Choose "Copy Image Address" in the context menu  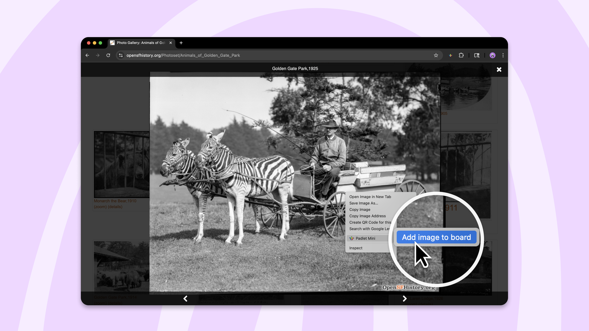coord(367,216)
